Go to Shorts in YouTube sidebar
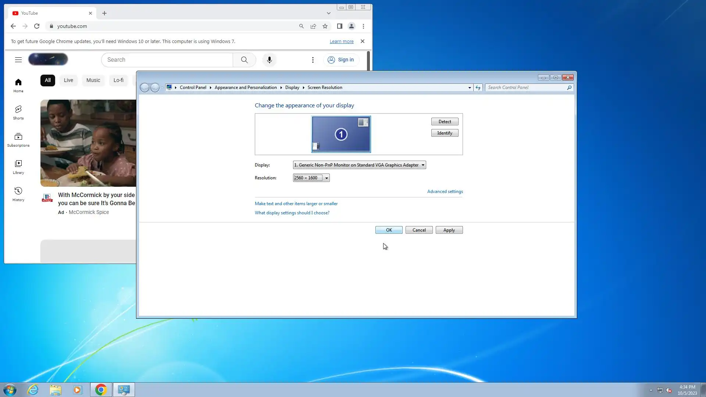Image resolution: width=706 pixels, height=397 pixels. click(18, 112)
